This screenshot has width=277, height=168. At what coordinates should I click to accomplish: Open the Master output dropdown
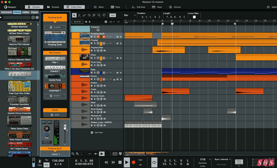click(56, 154)
